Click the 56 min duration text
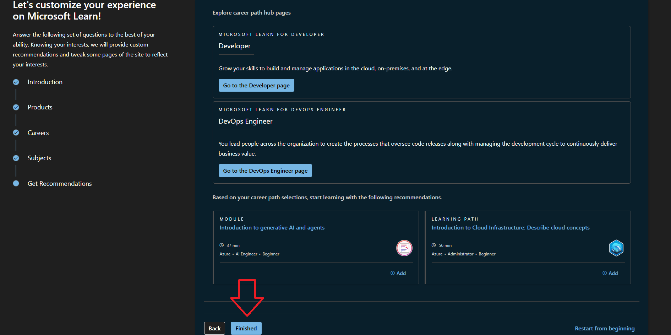The width and height of the screenshot is (671, 335). pyautogui.click(x=445, y=245)
